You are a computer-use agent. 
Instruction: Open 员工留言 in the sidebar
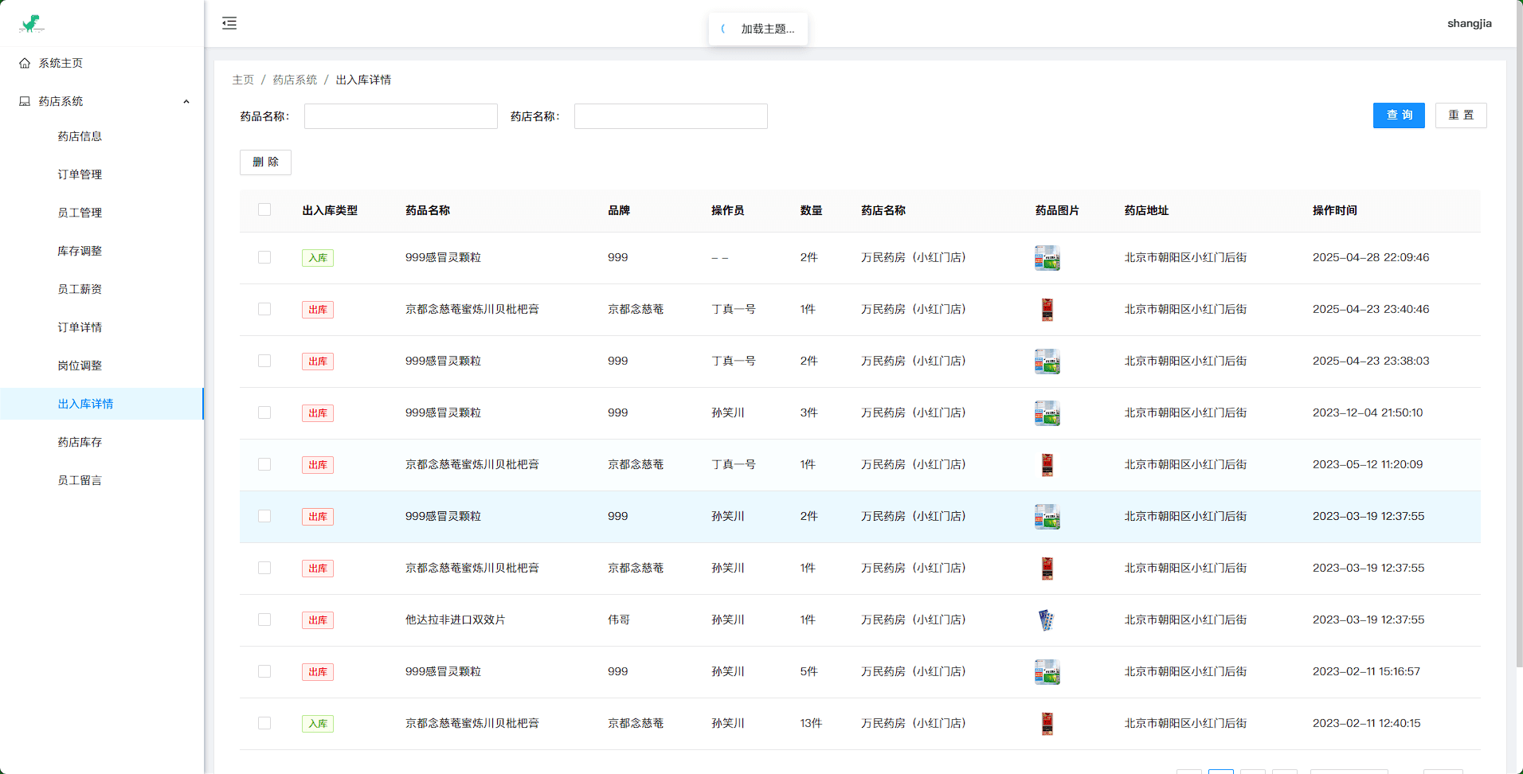pos(80,480)
